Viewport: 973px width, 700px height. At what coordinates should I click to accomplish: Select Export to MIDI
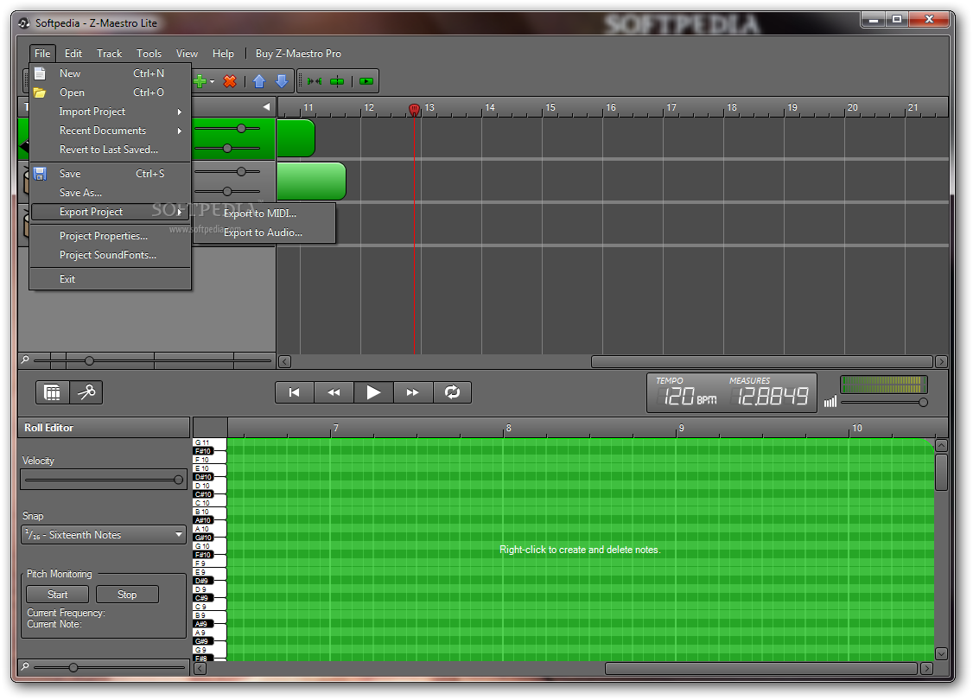click(264, 213)
